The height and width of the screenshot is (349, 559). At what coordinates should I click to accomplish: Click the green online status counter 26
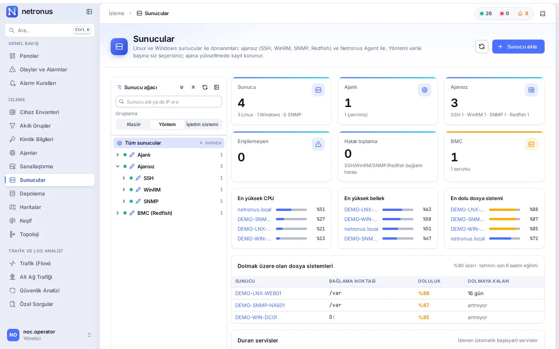click(486, 14)
